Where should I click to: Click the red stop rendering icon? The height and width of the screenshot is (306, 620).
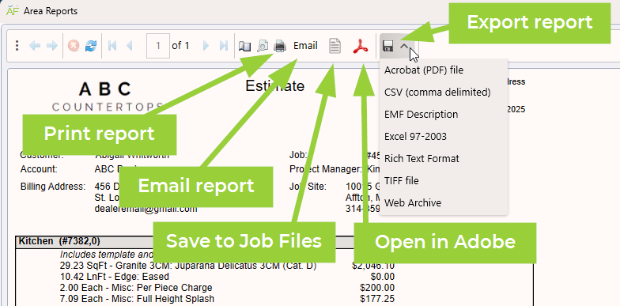point(74,46)
